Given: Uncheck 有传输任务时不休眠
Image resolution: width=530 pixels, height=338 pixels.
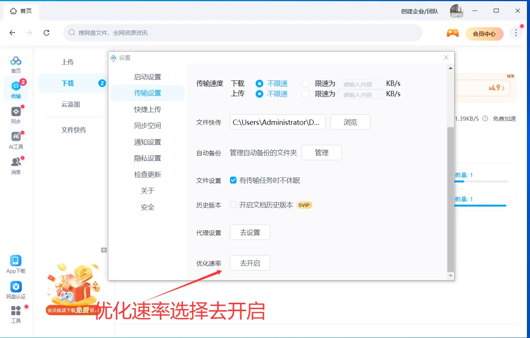Looking at the screenshot, I should pyautogui.click(x=233, y=180).
